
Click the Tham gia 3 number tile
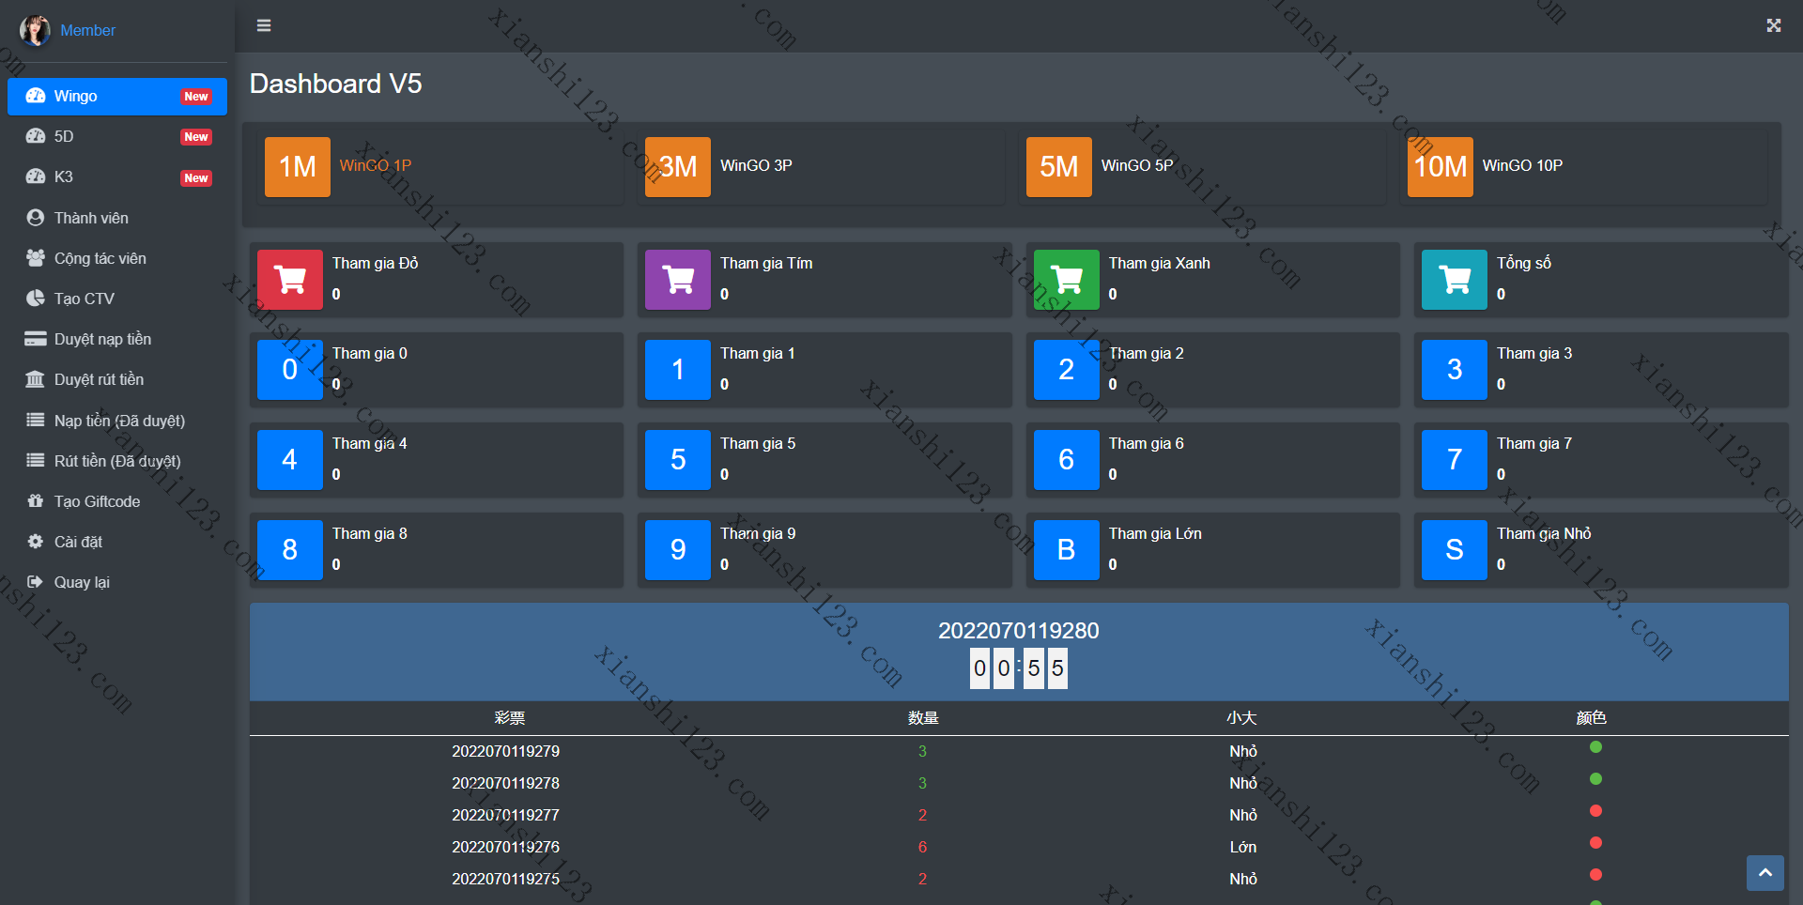coord(1455,370)
